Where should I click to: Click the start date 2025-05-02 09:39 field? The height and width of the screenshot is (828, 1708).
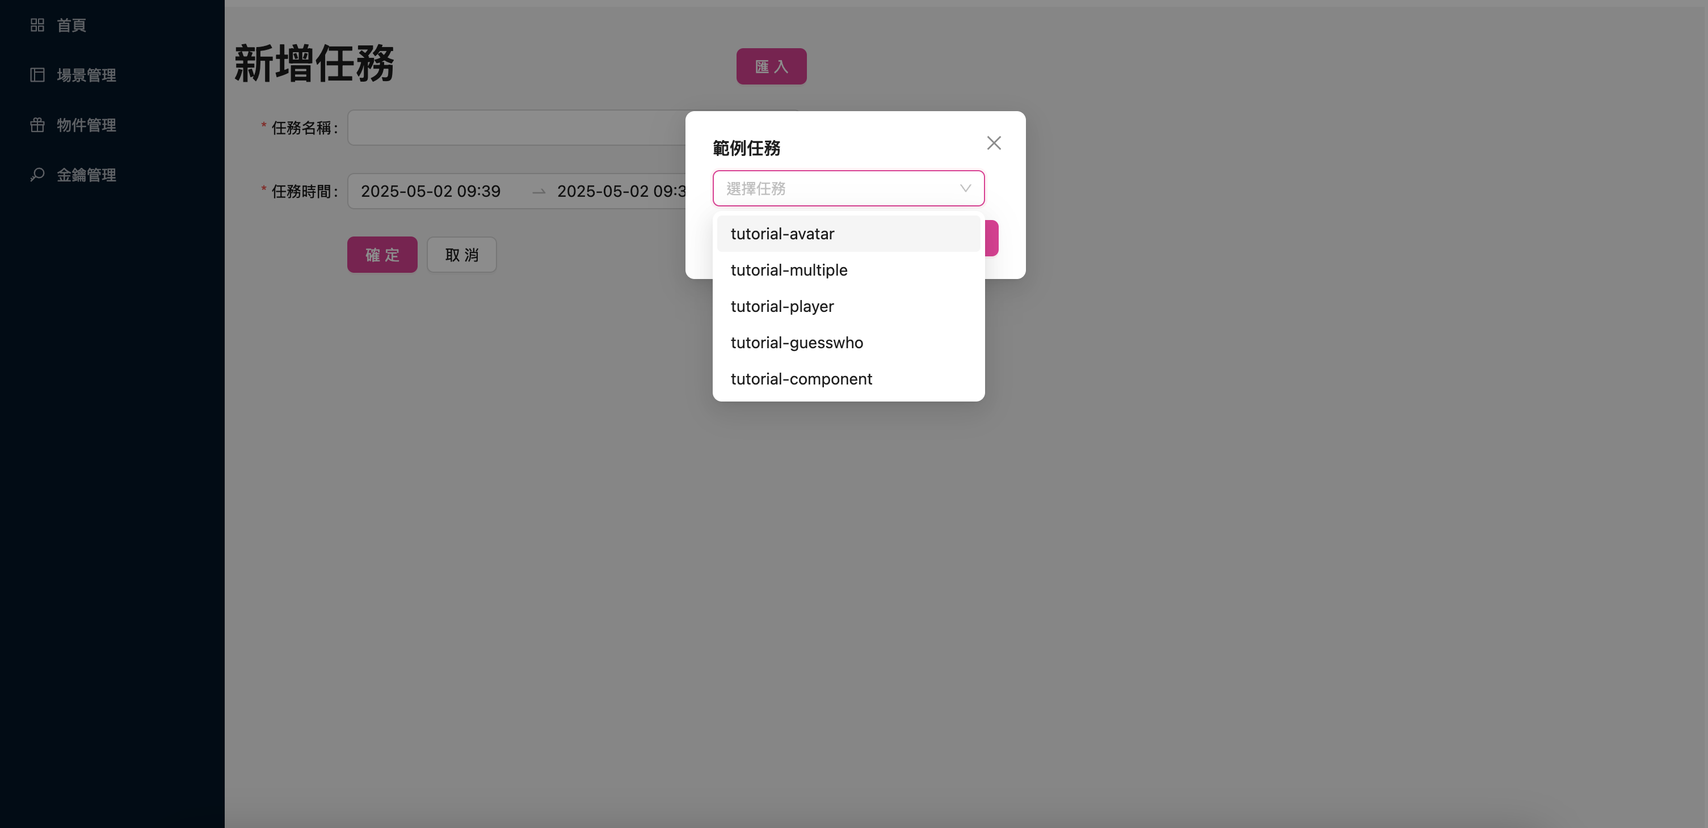click(x=431, y=192)
